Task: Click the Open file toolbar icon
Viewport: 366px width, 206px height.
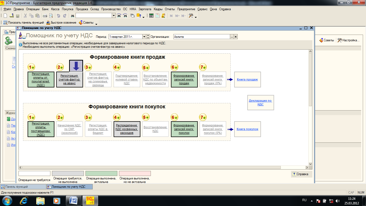Action: (x=12, y=16)
